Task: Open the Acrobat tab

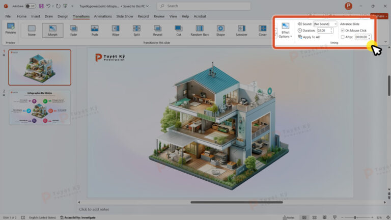Action: point(200,16)
